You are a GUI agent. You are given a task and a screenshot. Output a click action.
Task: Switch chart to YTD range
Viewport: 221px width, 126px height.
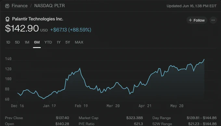[48, 42]
